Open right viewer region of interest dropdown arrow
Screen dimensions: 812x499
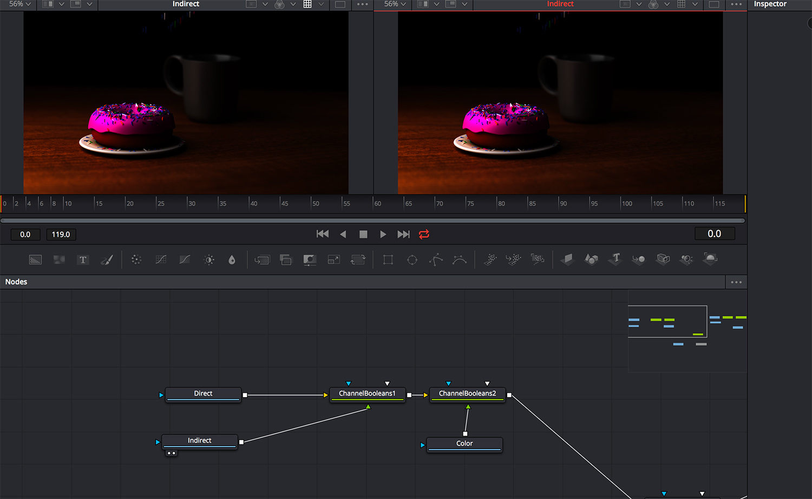point(639,4)
